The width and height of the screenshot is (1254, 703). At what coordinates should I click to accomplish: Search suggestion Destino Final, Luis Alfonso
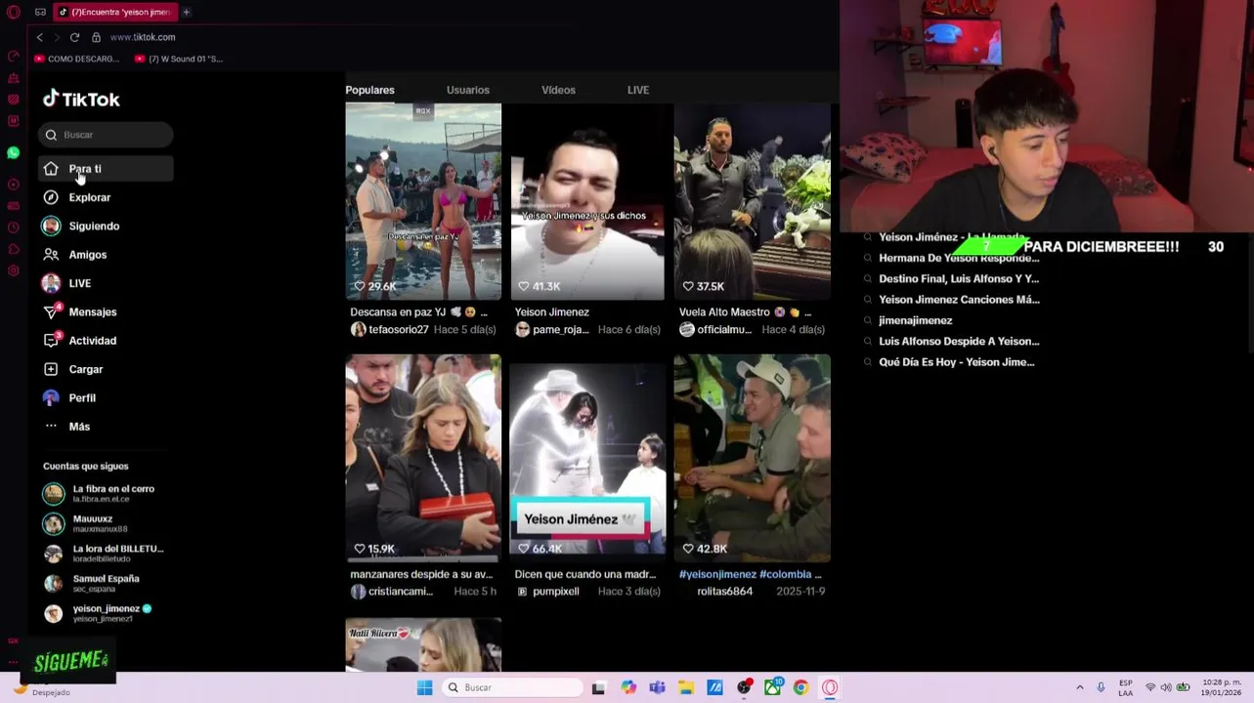tap(959, 279)
